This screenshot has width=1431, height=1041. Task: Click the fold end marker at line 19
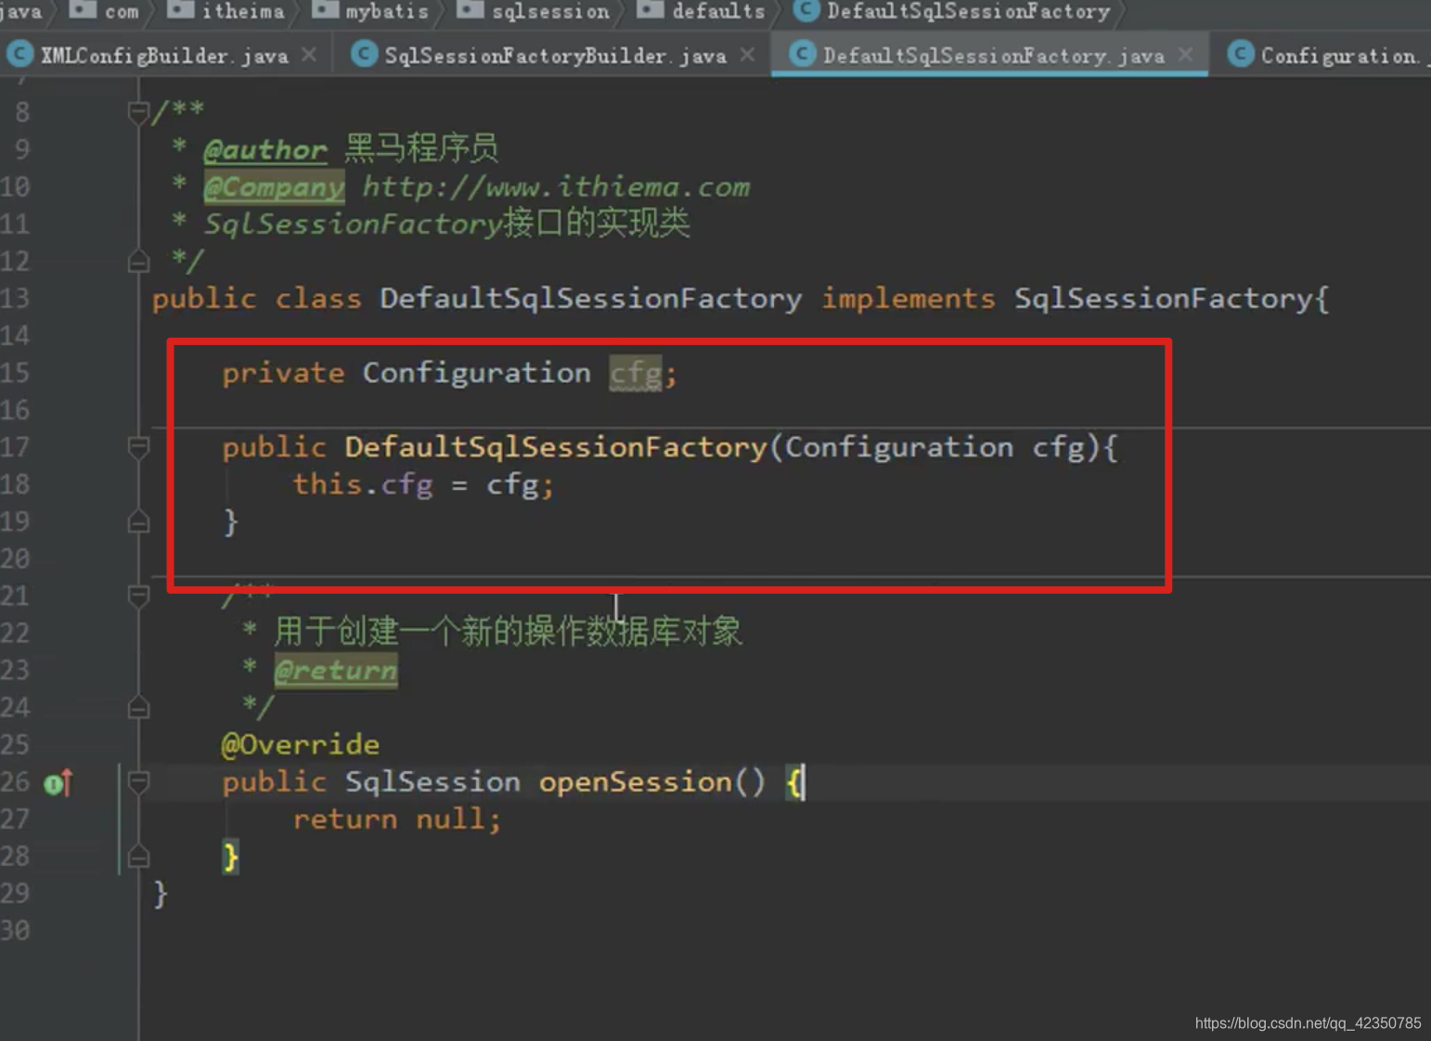pyautogui.click(x=138, y=522)
